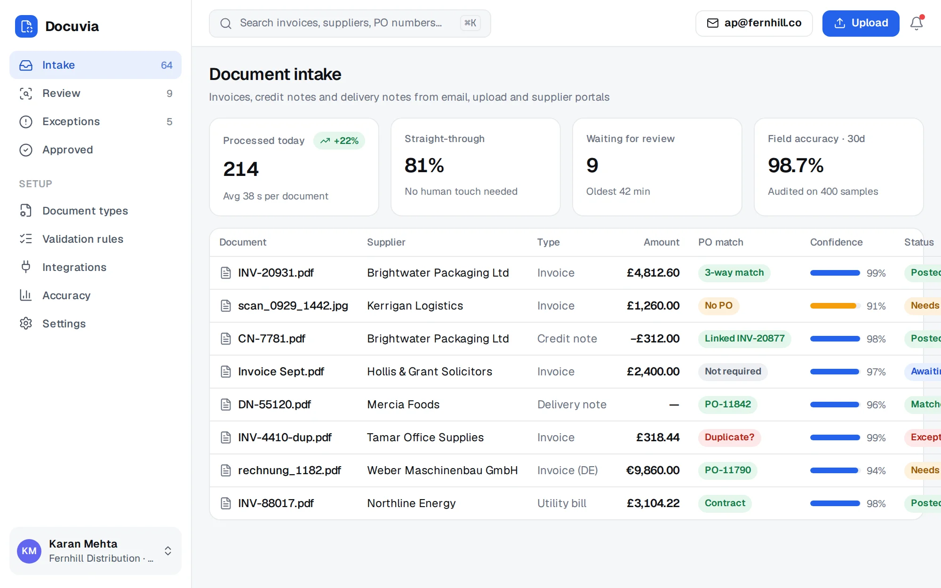
Task: Click the 99% confidence bar for INV-20931.pdf
Action: click(835, 273)
